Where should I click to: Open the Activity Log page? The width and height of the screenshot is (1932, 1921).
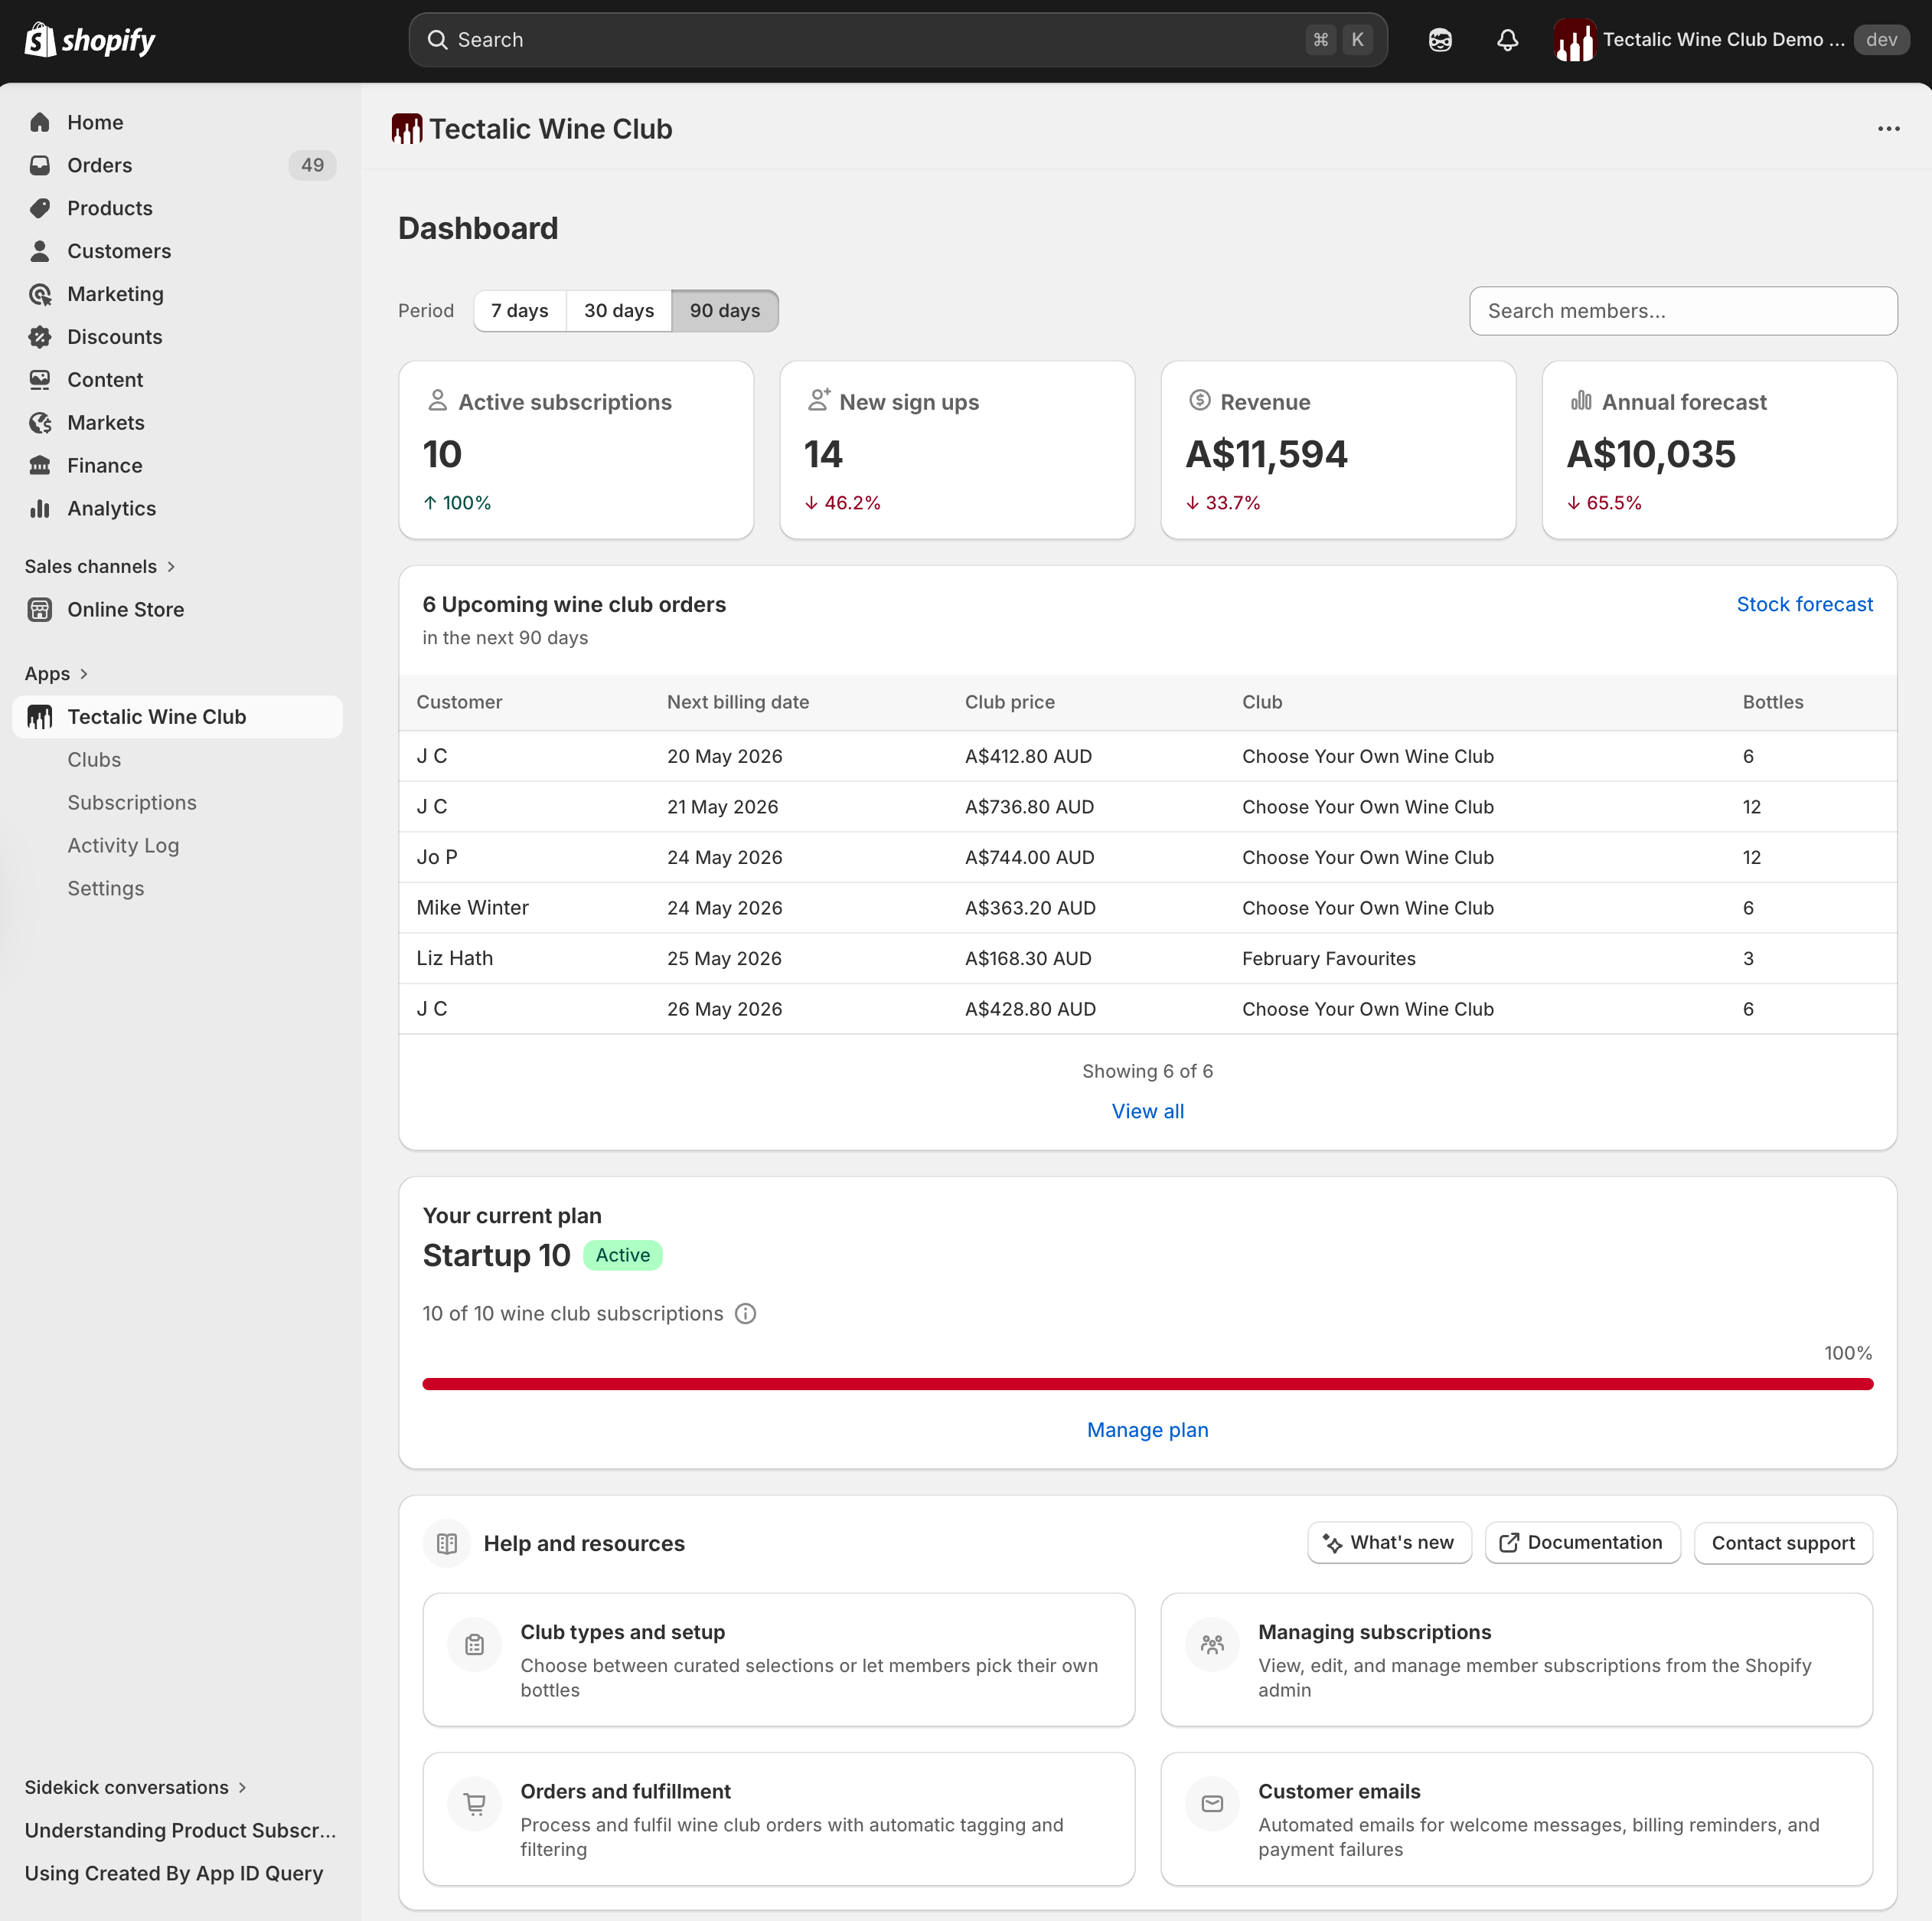pos(123,846)
